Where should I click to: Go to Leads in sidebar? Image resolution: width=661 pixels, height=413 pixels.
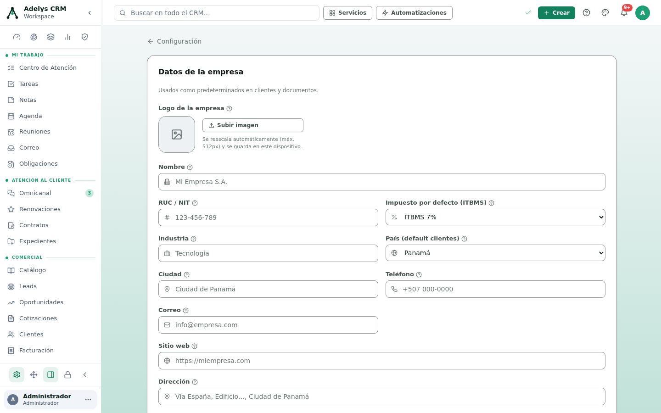pos(50,286)
